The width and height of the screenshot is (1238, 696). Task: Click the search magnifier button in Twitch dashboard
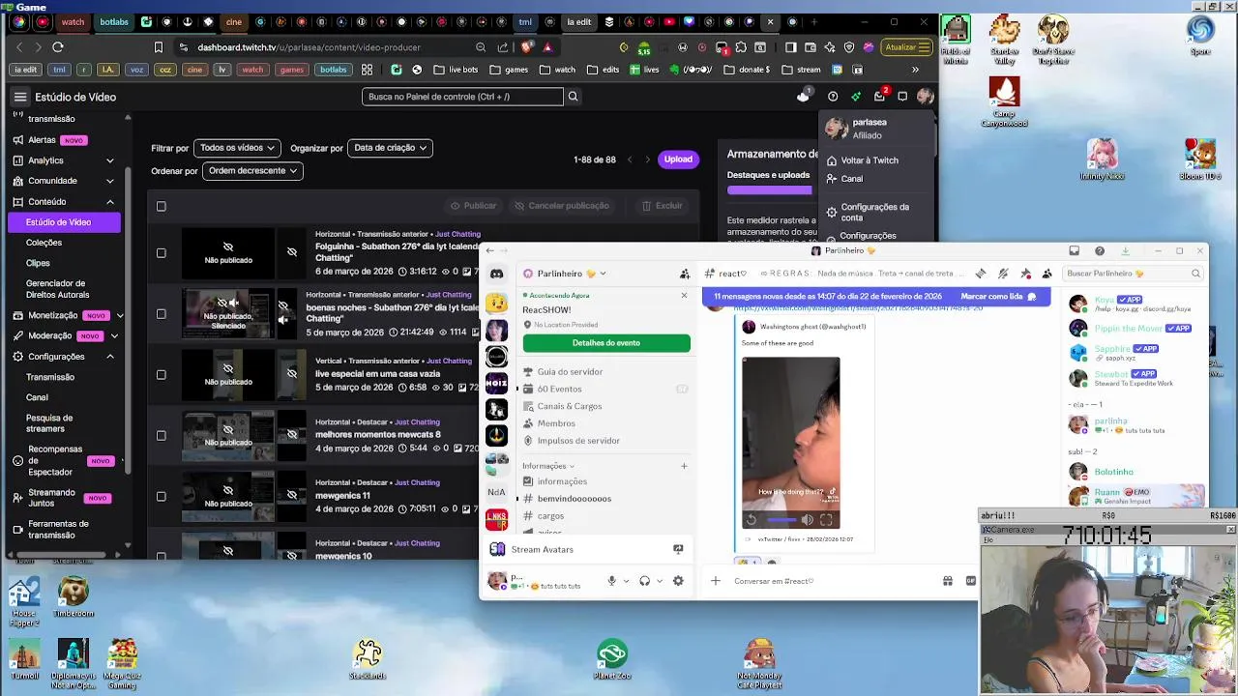click(573, 97)
